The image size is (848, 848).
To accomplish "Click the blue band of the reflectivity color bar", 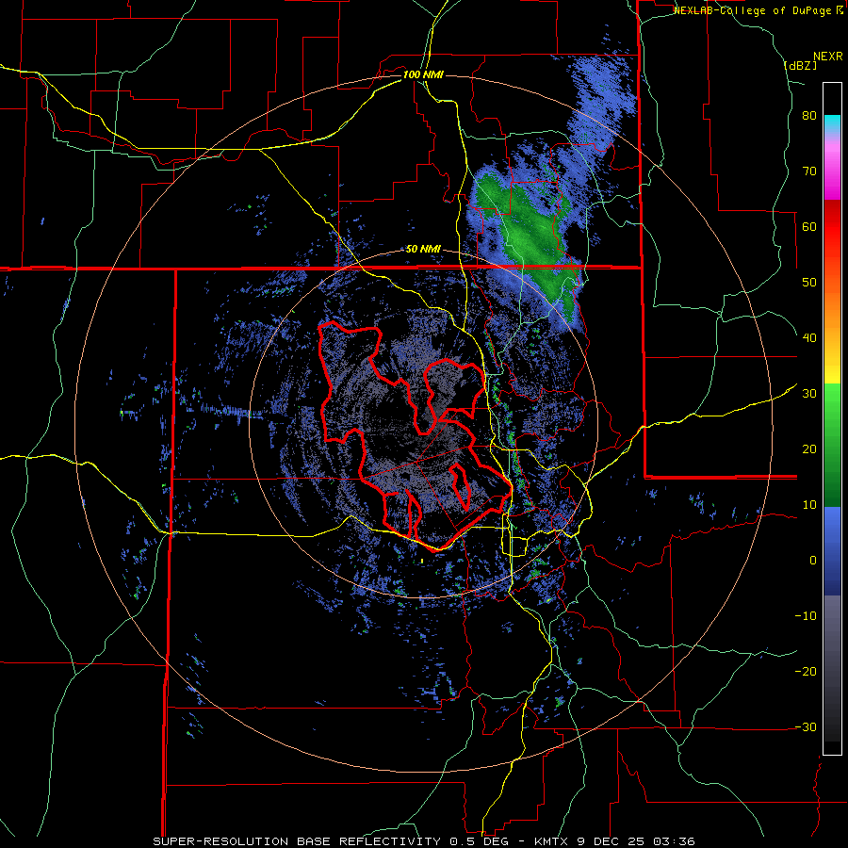I will click(832, 551).
